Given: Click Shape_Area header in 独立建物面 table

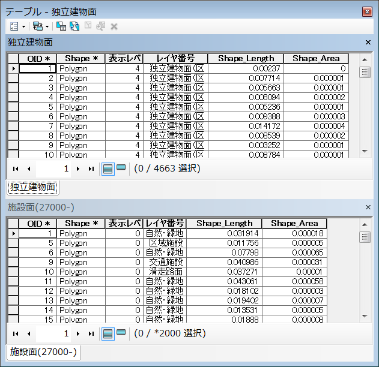Looking at the screenshot, I should pyautogui.click(x=316, y=59).
